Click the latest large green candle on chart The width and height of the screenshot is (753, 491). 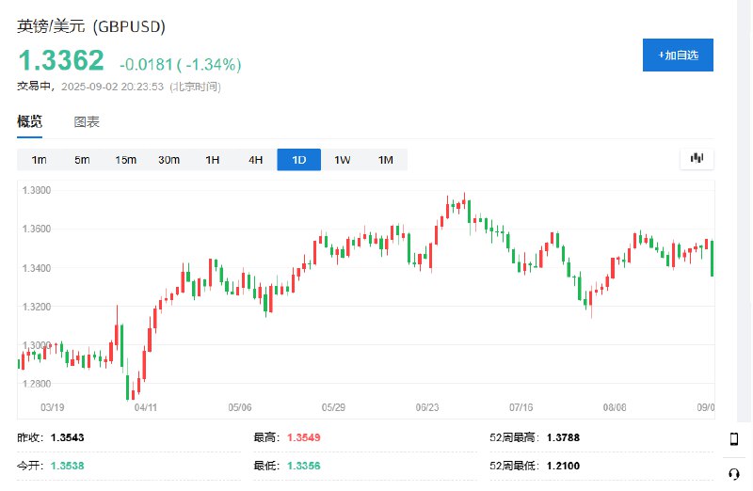click(712, 259)
